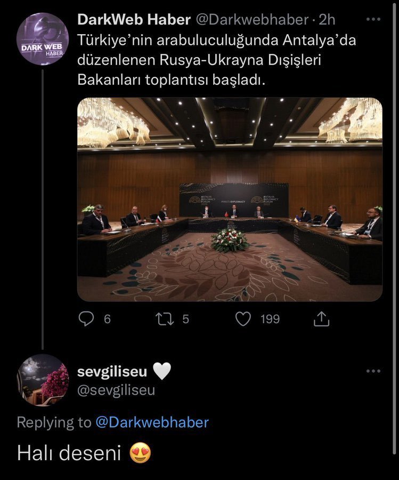Like the tweet with heart icon

[243, 319]
